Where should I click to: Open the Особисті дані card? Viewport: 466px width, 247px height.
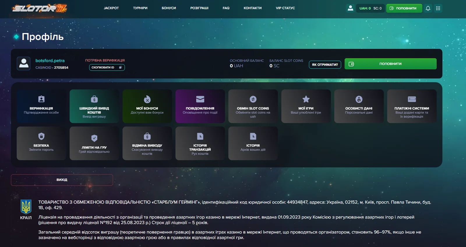click(x=359, y=106)
